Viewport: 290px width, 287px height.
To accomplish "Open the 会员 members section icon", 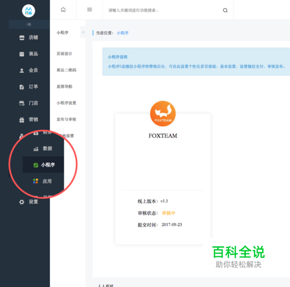I will click(22, 71).
